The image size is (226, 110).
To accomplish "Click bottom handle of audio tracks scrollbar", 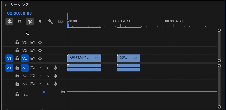I will 219,107.
